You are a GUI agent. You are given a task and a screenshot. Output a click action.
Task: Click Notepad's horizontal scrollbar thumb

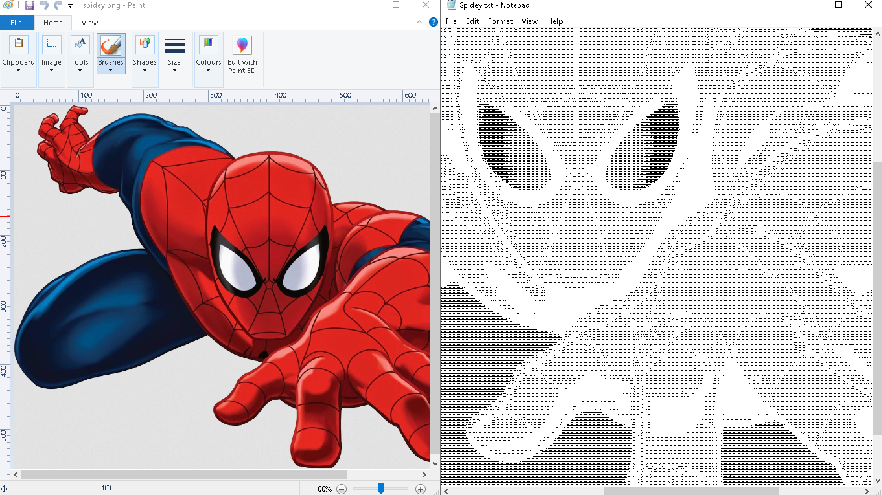pyautogui.click(x=691, y=490)
